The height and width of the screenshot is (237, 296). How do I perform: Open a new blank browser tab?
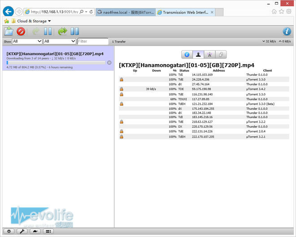[x=219, y=12]
